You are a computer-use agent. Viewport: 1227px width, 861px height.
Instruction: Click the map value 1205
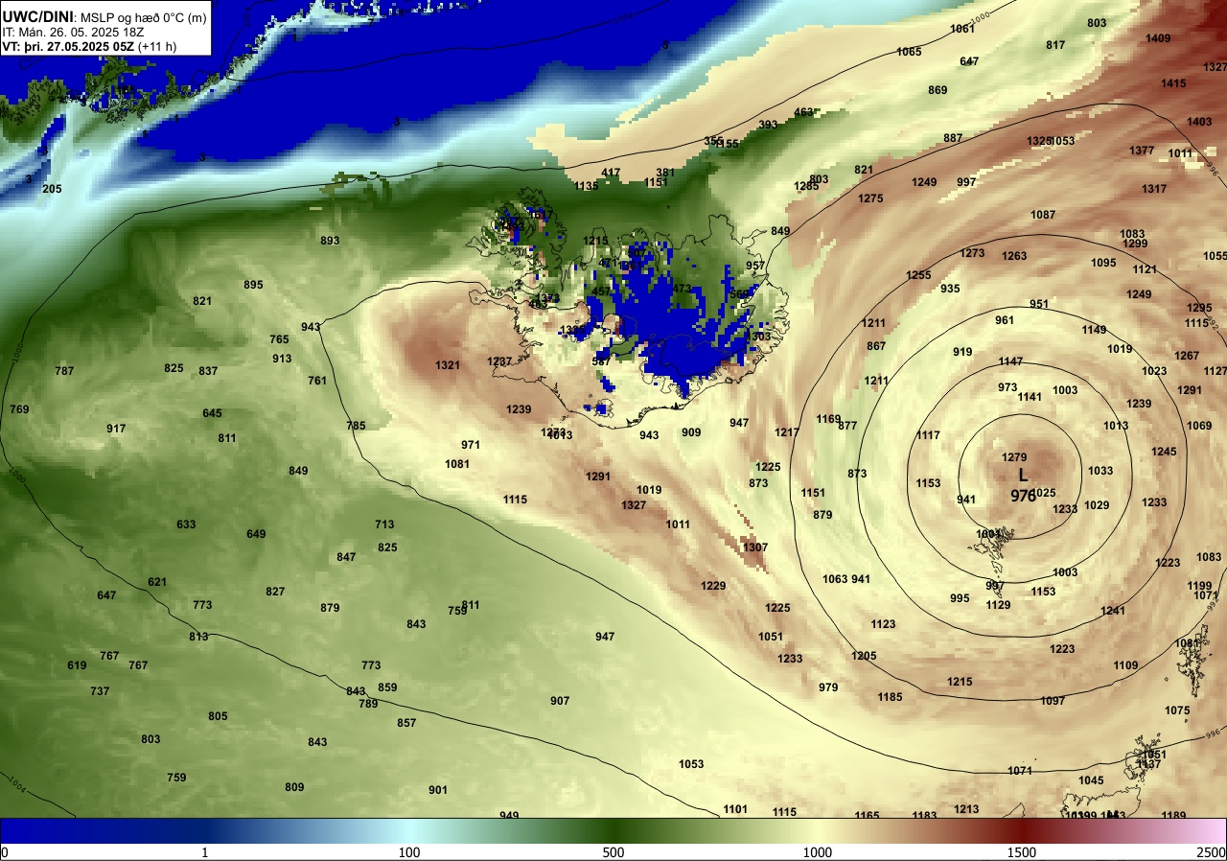pyautogui.click(x=864, y=656)
